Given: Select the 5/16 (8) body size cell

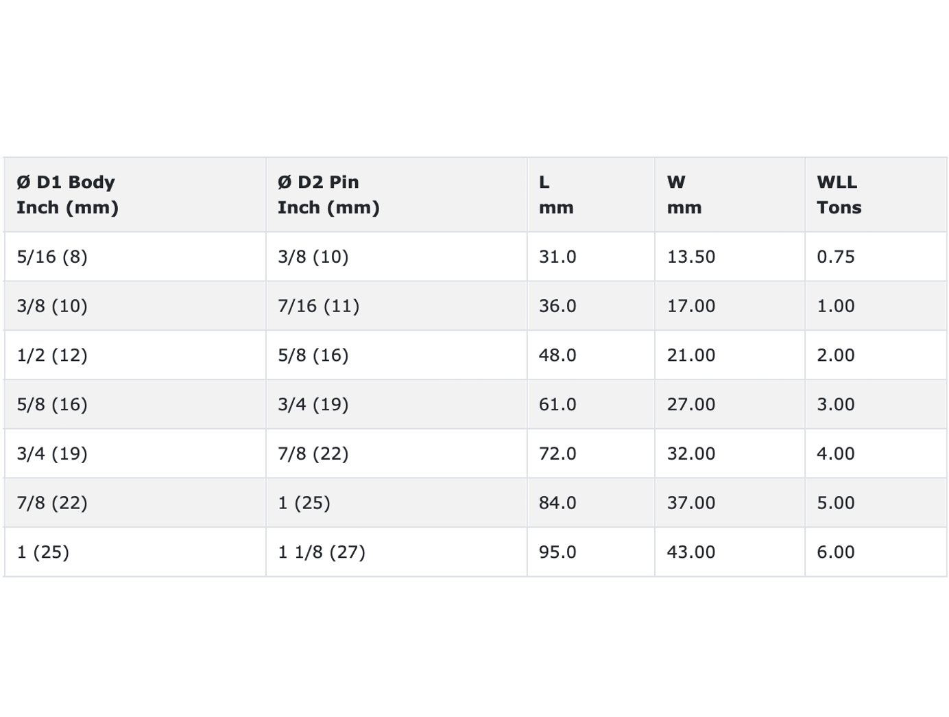Looking at the screenshot, I should tap(135, 257).
